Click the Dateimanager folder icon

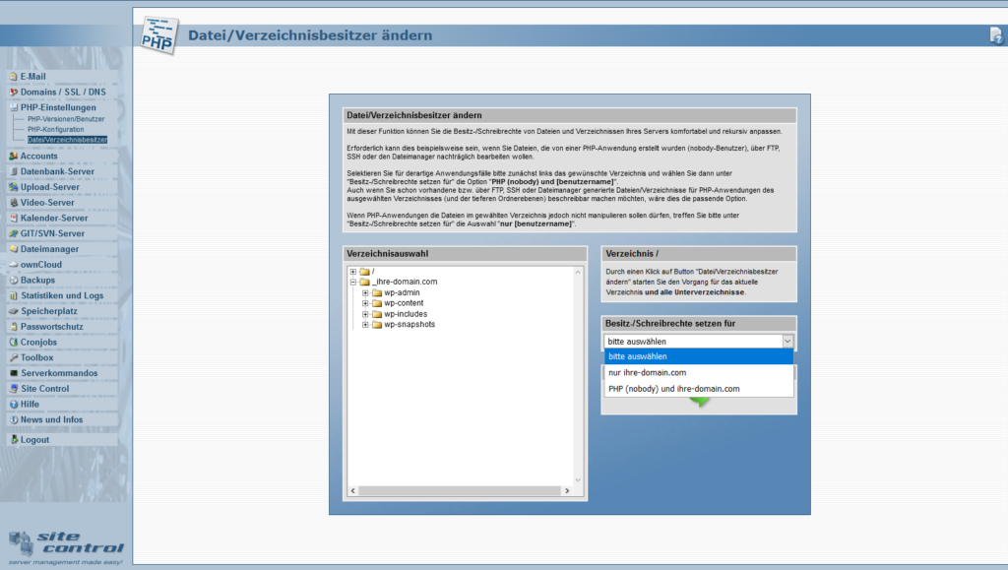(14, 249)
